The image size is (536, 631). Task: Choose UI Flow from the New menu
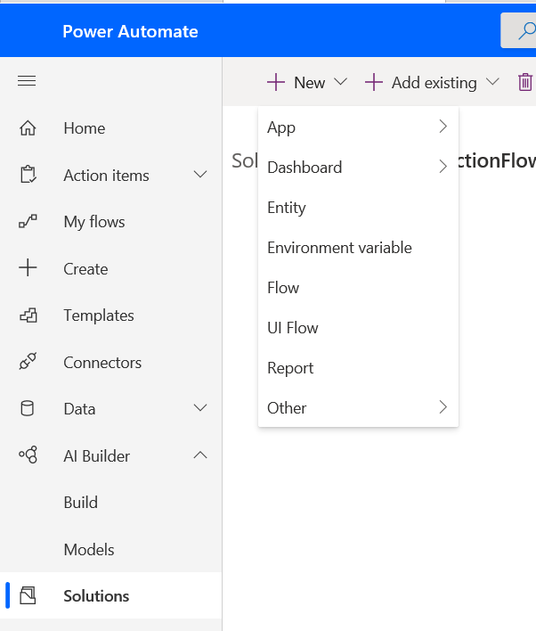tap(358, 328)
